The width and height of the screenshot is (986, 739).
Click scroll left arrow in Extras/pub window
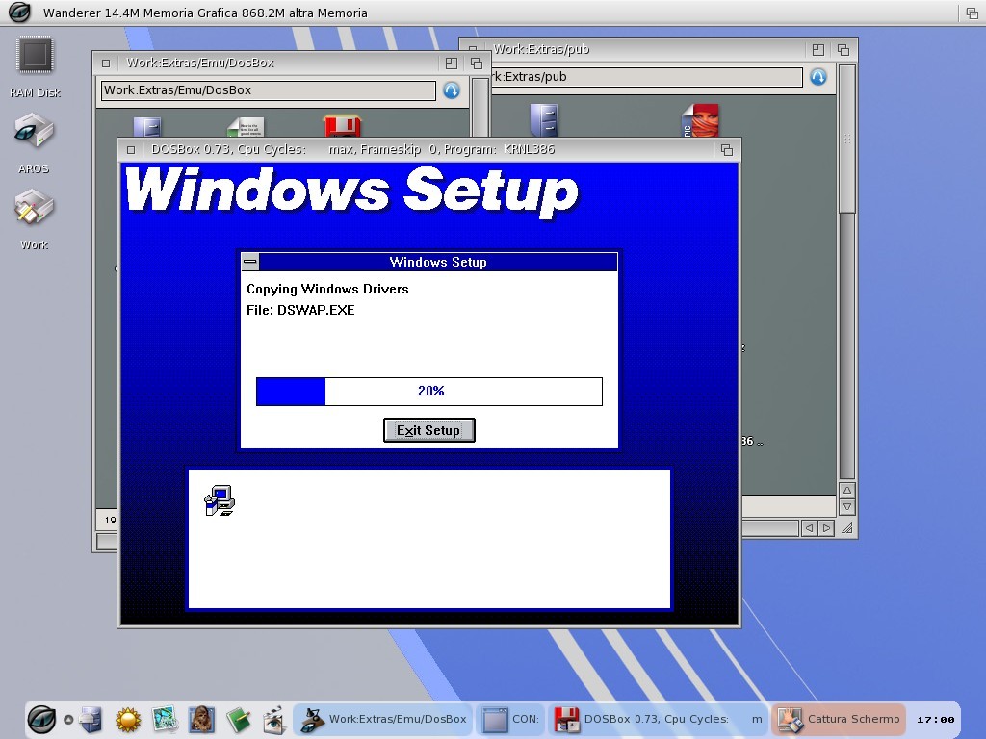click(809, 528)
